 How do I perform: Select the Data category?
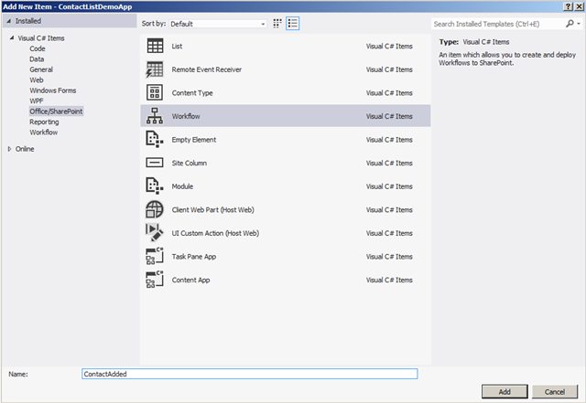click(x=37, y=59)
